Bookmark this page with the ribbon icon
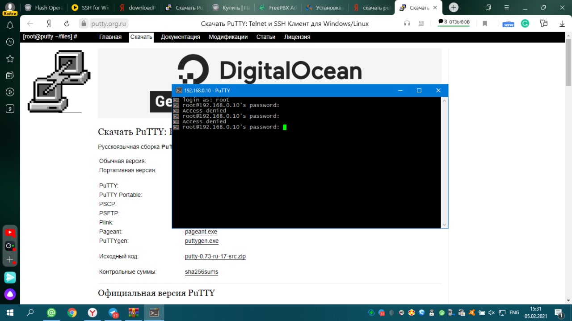This screenshot has width=572, height=321. [x=485, y=24]
